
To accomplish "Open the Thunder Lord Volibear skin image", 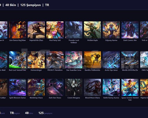I will [x=74, y=30].
